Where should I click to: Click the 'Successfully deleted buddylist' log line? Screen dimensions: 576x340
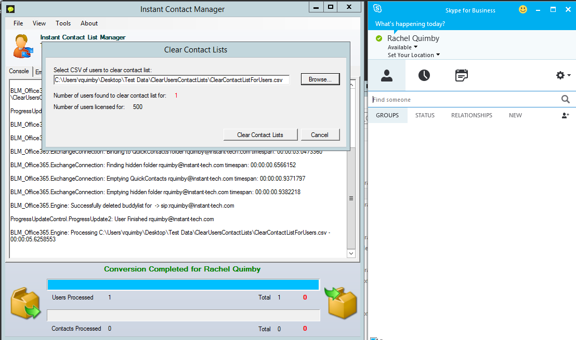(x=122, y=206)
